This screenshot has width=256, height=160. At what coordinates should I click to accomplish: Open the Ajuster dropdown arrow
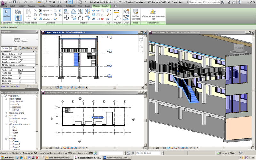point(51,11)
